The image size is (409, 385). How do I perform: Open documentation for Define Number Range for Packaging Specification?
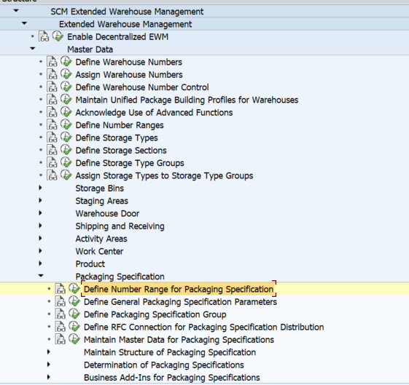coord(61,289)
